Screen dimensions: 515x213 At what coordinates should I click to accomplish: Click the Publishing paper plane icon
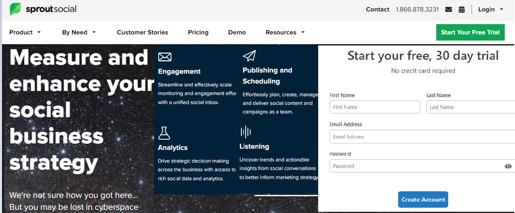point(249,56)
